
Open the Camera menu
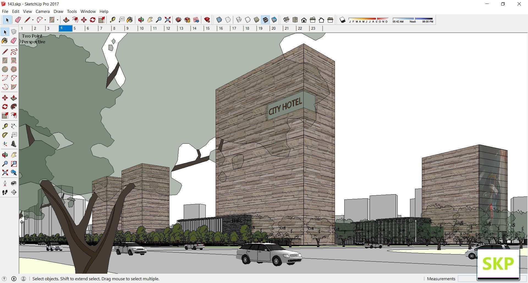click(x=43, y=11)
